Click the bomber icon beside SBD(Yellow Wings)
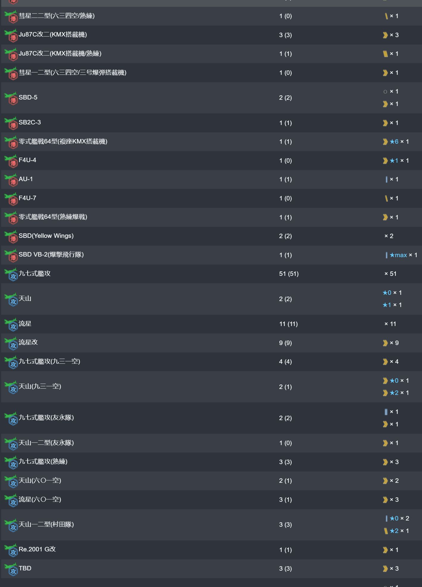The image size is (422, 587). [x=11, y=236]
